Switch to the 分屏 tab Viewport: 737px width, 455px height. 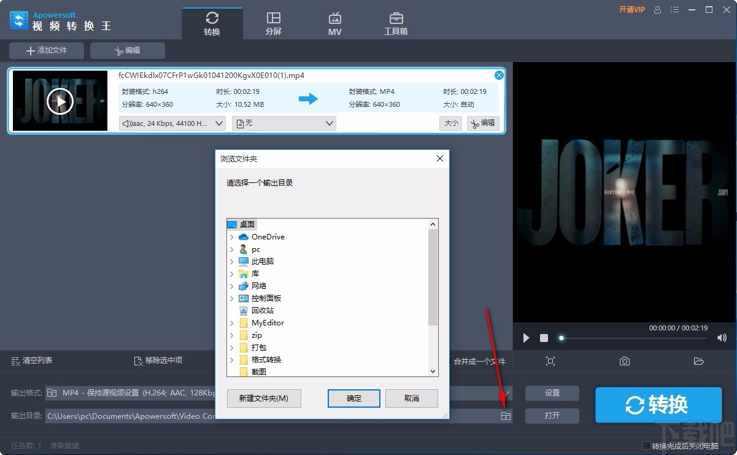pyautogui.click(x=273, y=23)
